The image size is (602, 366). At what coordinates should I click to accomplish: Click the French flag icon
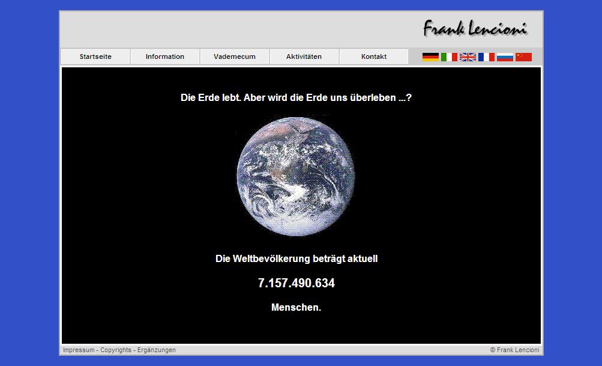pyautogui.click(x=486, y=57)
